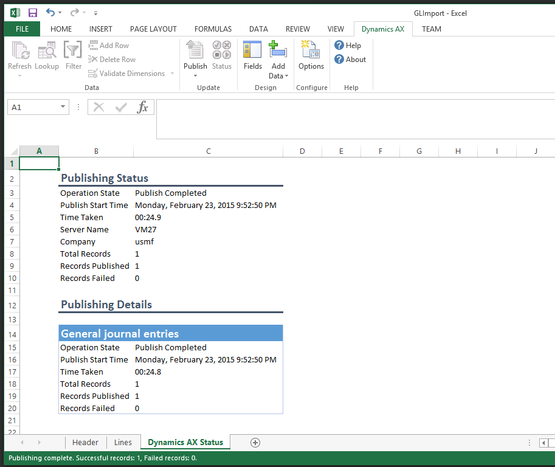
Task: Click the Server Name value VM27
Action: tap(145, 229)
